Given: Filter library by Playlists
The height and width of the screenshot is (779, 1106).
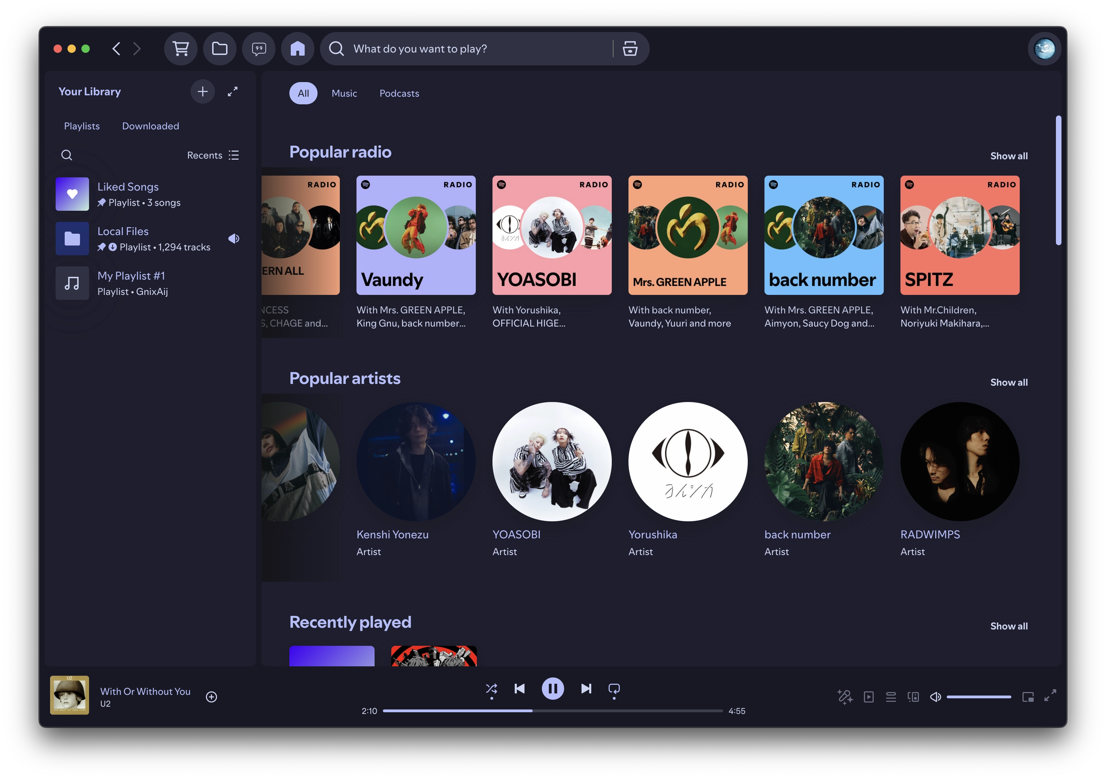Looking at the screenshot, I should coord(82,126).
